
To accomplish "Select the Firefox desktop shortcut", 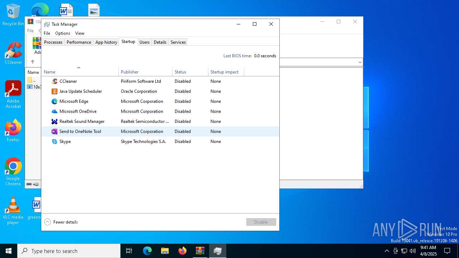I will pos(13,131).
